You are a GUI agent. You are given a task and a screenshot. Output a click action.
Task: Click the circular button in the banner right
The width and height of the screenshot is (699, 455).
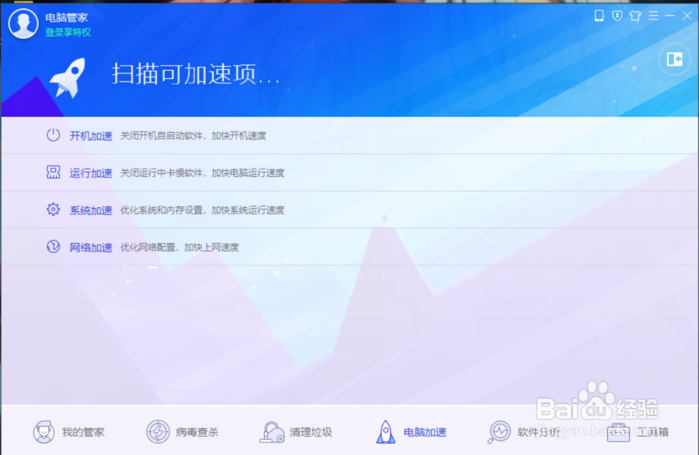coord(674,59)
